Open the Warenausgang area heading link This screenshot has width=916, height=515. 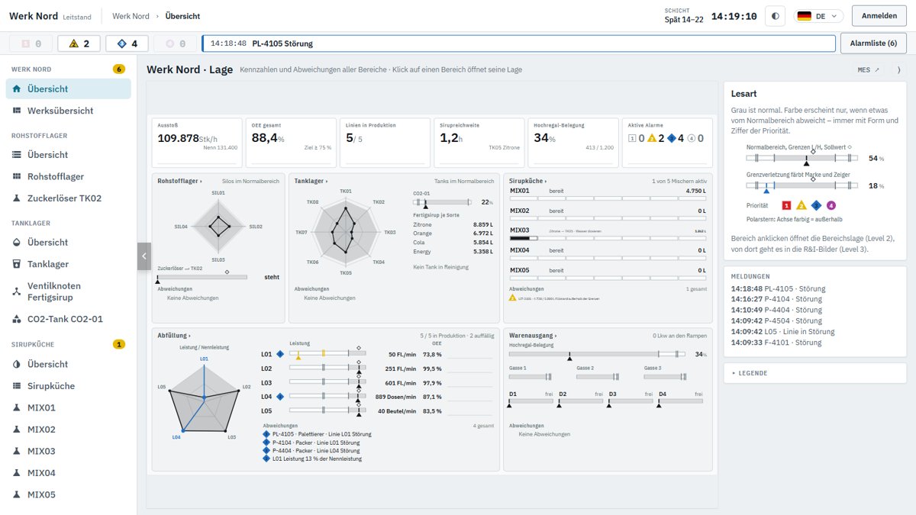coord(532,335)
